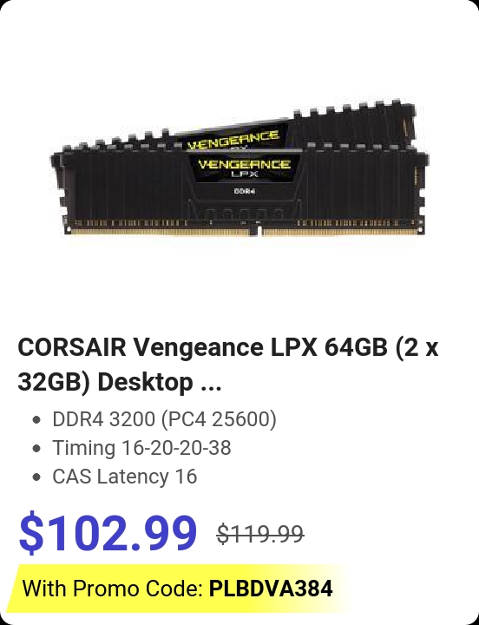
Task: Click the front VENGEANCE LPX label on the image
Action: [x=245, y=168]
